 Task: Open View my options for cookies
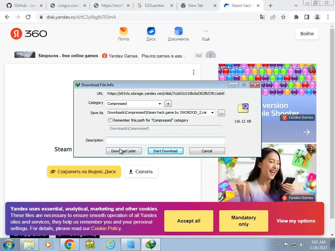[x=296, y=221]
